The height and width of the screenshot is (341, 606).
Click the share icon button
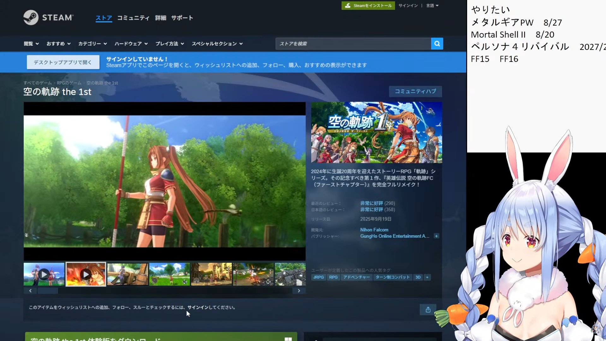428,310
